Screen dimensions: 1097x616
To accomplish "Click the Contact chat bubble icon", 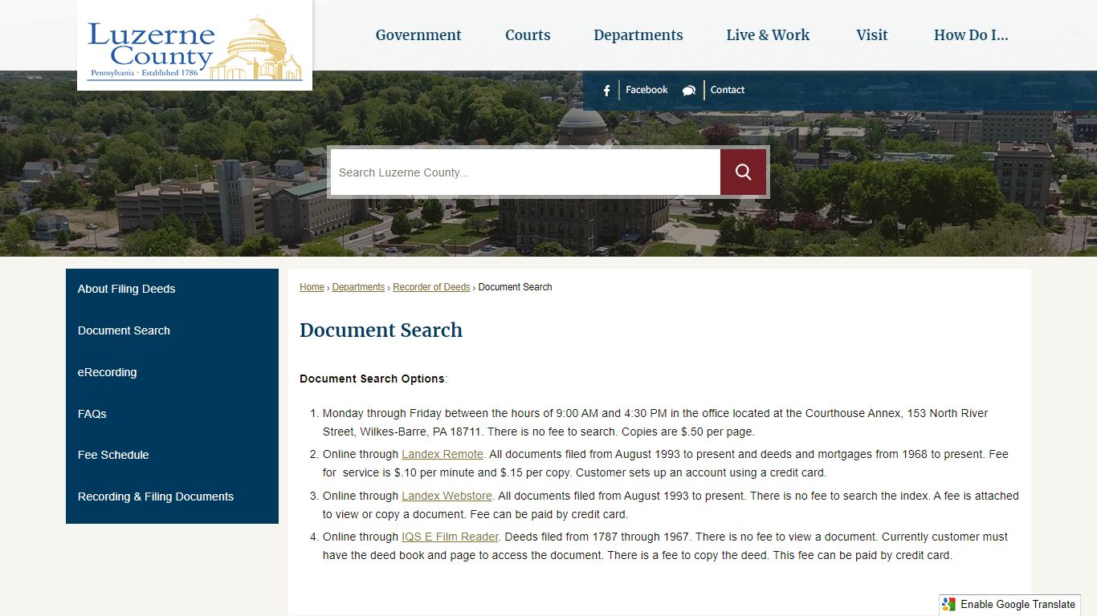I will click(x=689, y=91).
